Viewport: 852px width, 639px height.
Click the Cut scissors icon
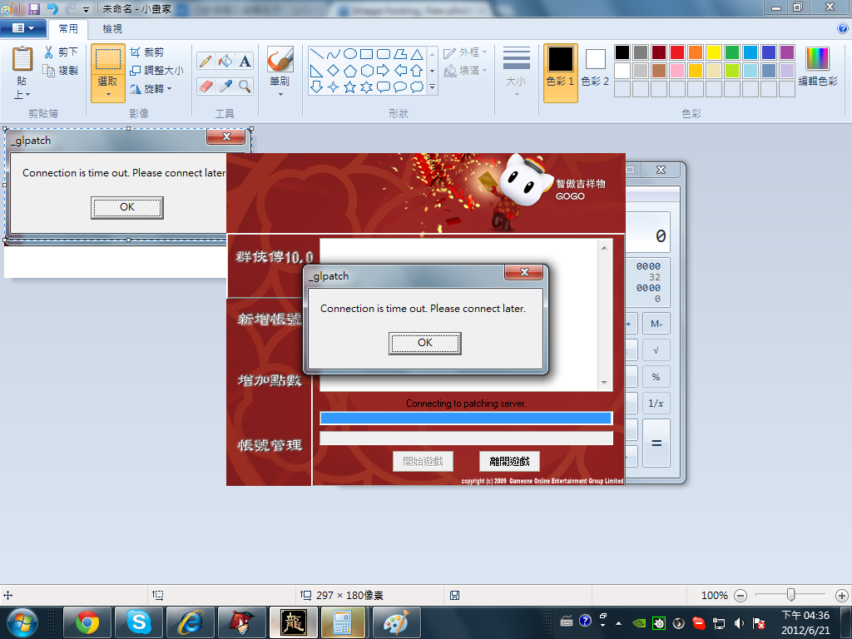tap(50, 52)
